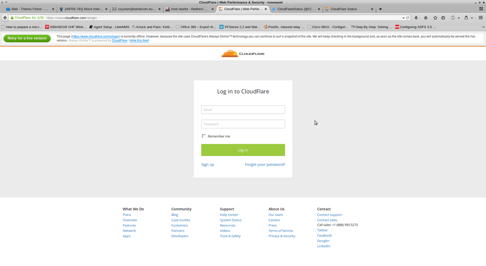Bookmark this page with the star icon
Viewport: 486px width, 266px height.
(x=435, y=18)
